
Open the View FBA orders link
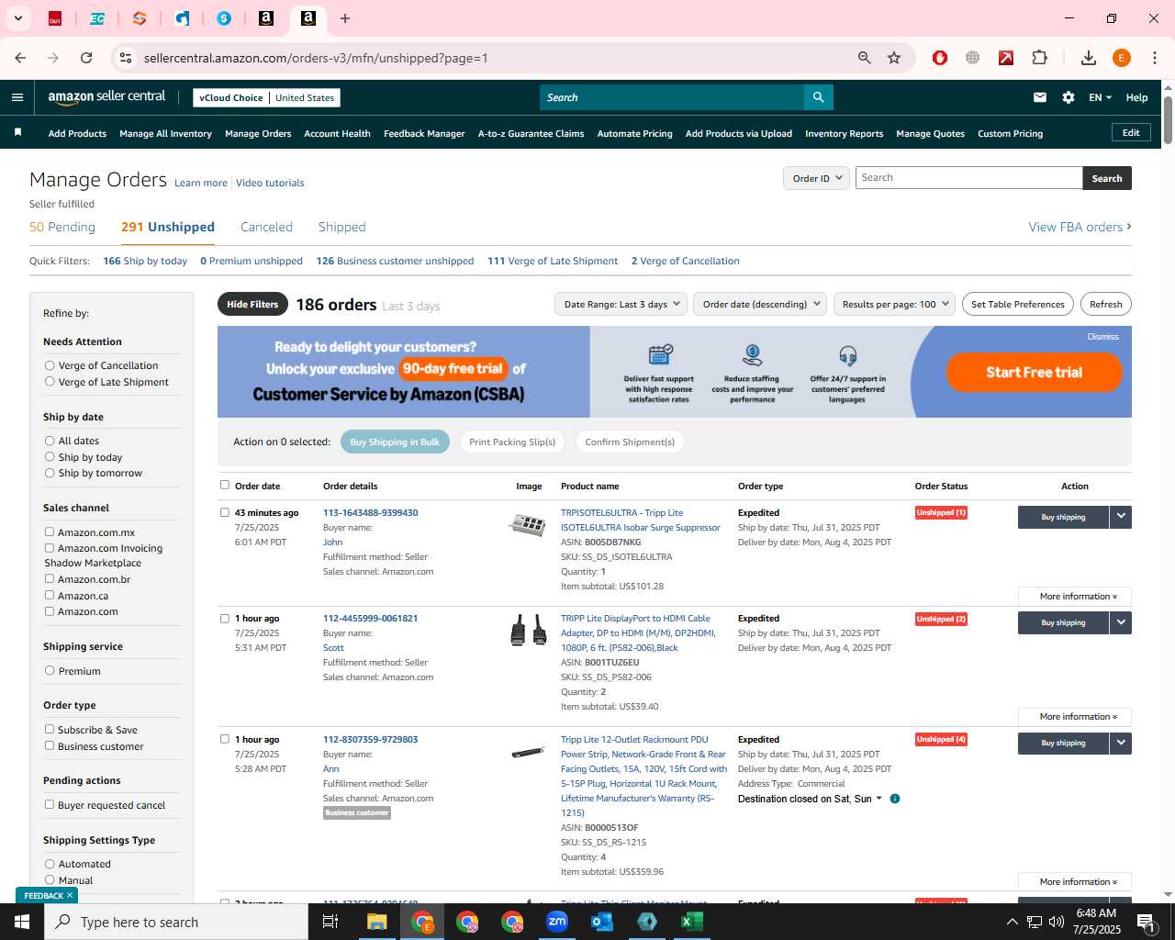(x=1080, y=227)
